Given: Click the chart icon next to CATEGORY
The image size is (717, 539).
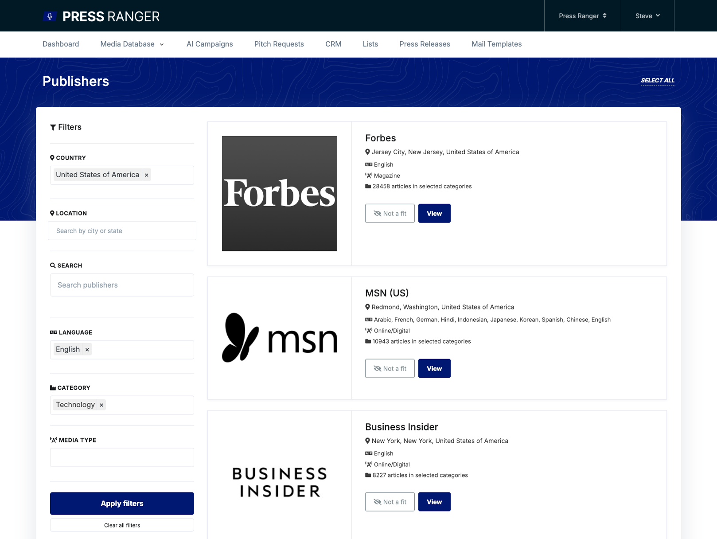Looking at the screenshot, I should pyautogui.click(x=53, y=387).
